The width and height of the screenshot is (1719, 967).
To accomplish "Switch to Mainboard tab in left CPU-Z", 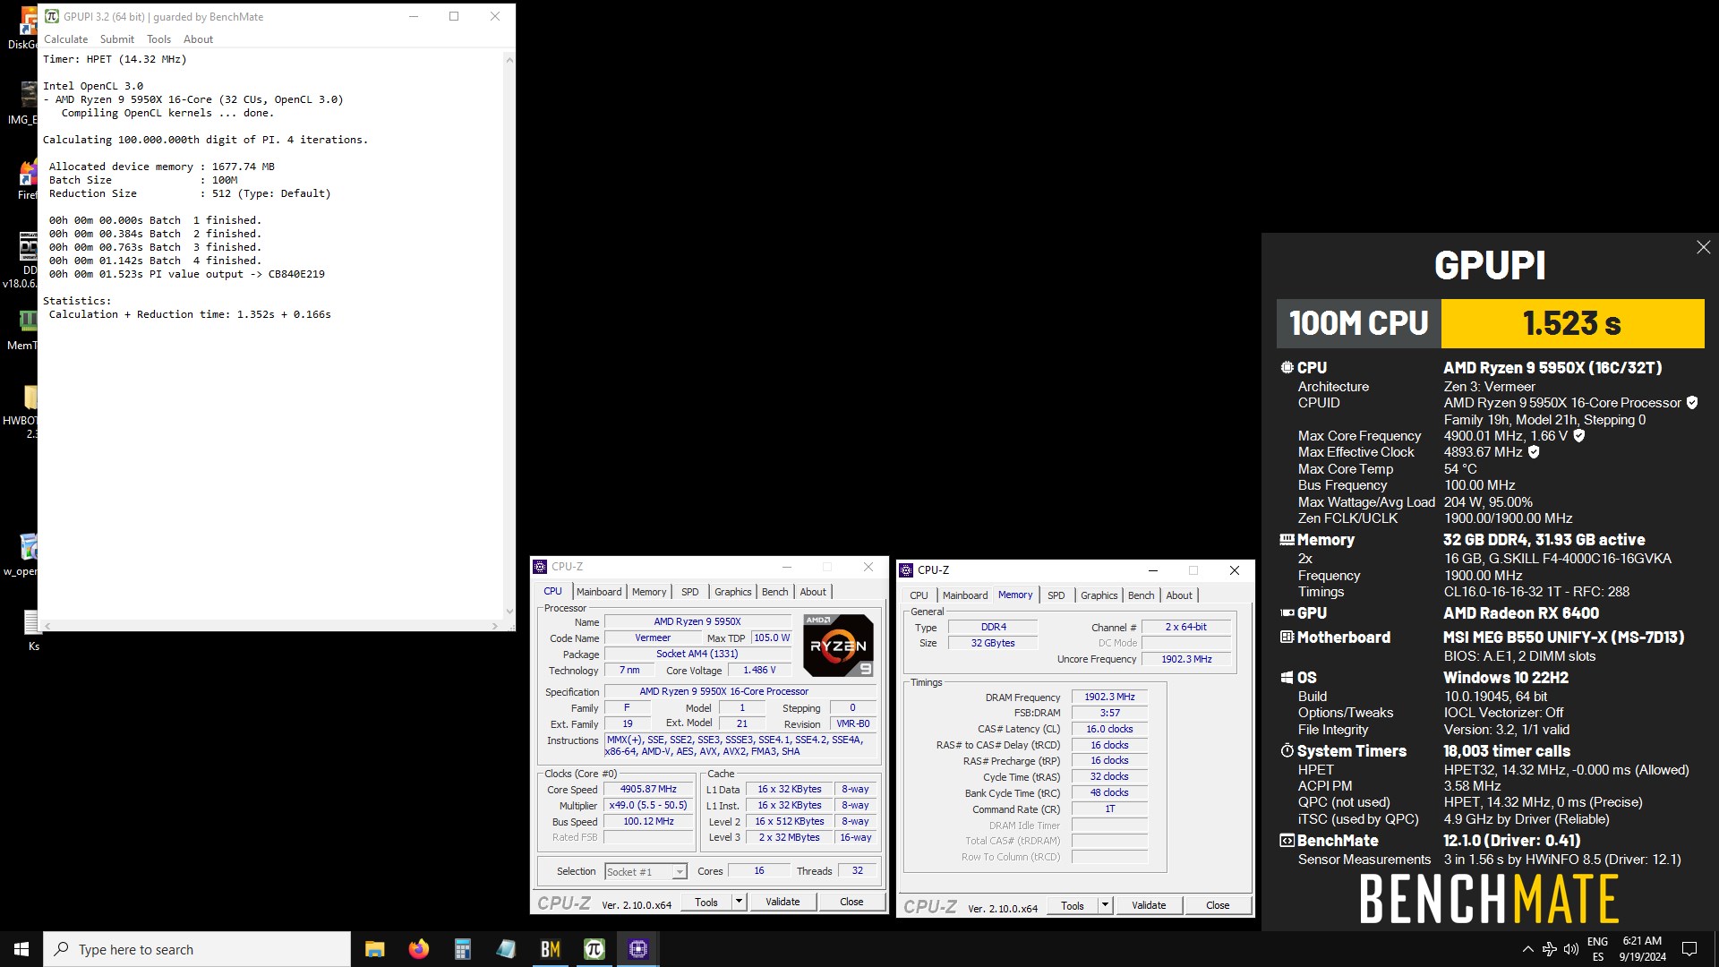I will (599, 592).
